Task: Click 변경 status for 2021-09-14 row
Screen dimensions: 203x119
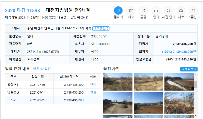Action: pos(93,92)
